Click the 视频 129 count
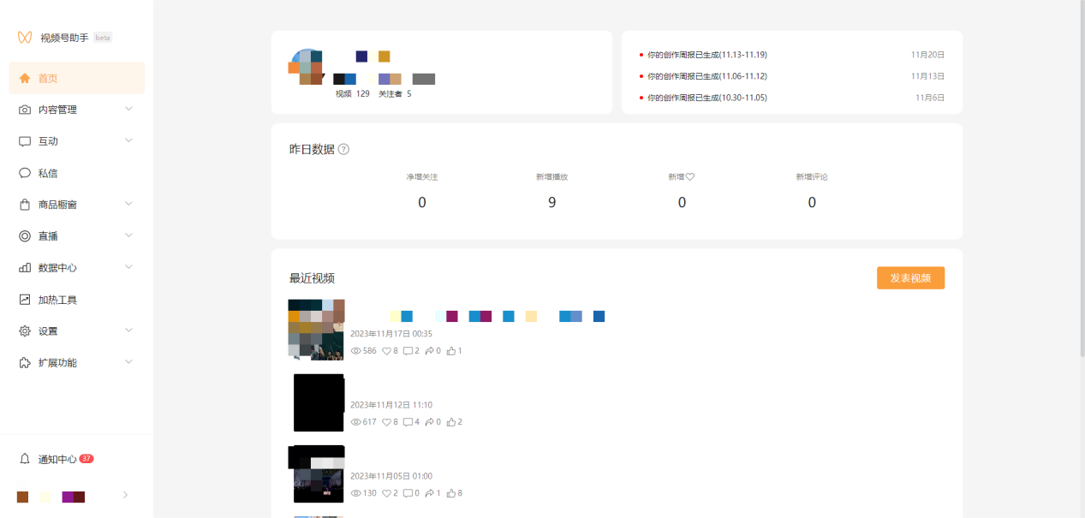Viewport: 1085px width, 518px height. (x=352, y=94)
